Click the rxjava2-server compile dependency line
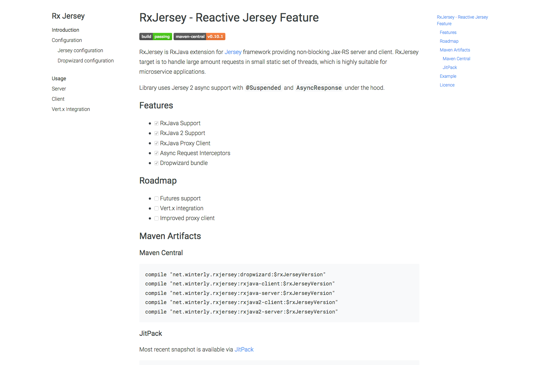The image size is (547, 365). (x=241, y=312)
